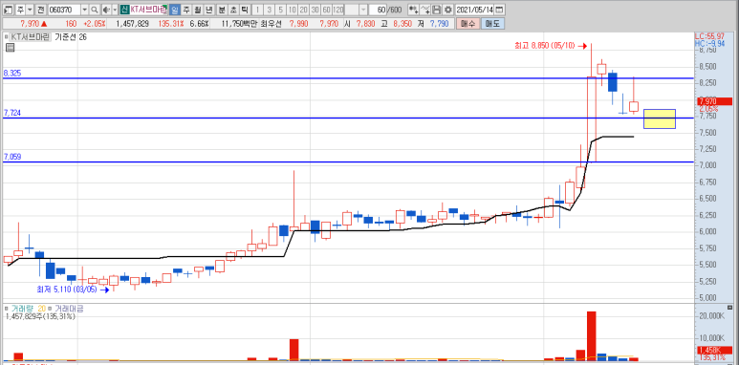Click the speaker sound icon
The image size is (739, 365).
coord(105,10)
